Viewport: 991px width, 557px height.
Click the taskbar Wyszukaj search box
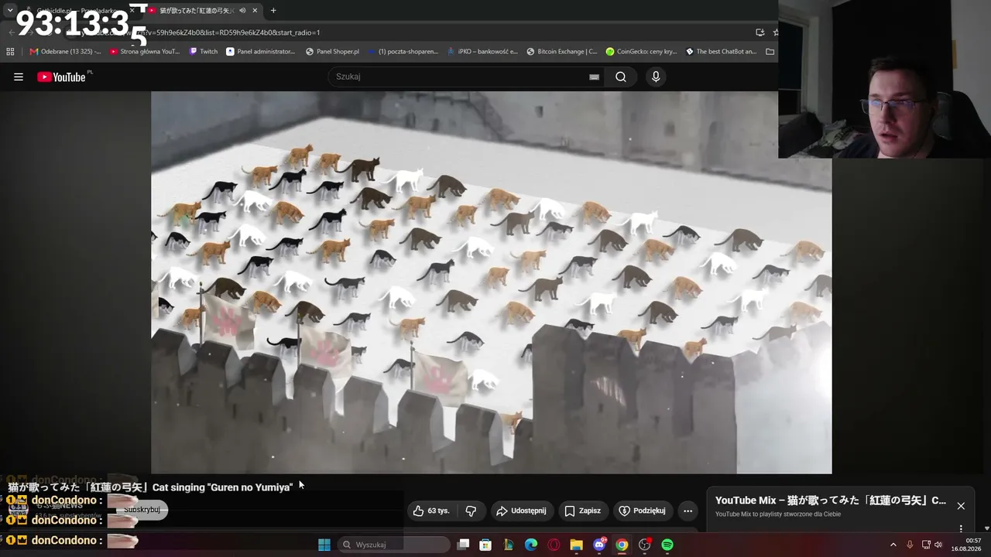(395, 545)
